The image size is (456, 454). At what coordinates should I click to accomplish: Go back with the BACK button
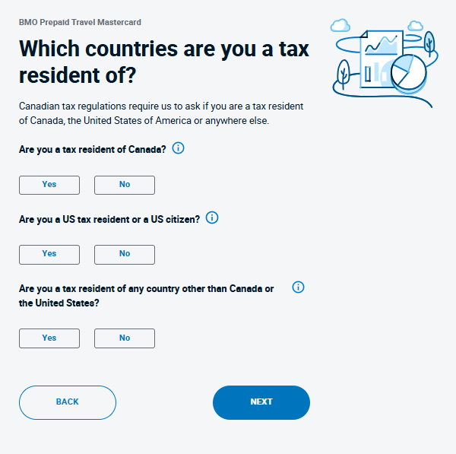68,402
